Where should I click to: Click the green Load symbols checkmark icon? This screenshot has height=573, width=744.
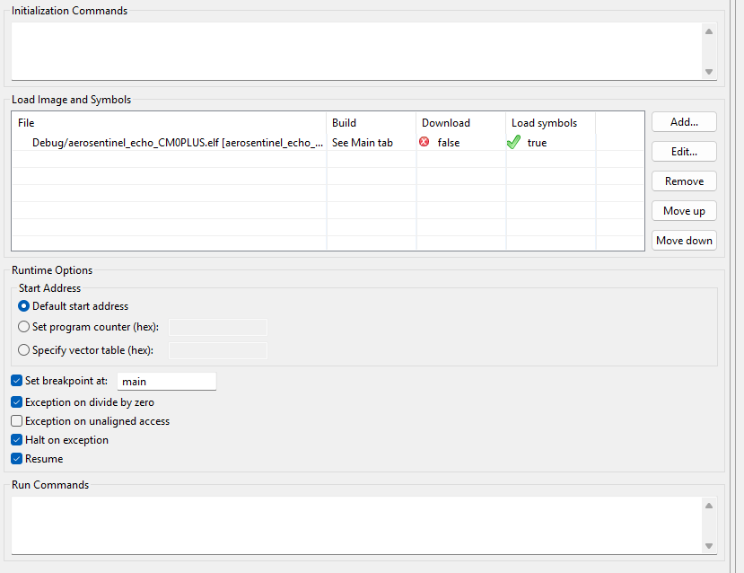[x=514, y=142]
